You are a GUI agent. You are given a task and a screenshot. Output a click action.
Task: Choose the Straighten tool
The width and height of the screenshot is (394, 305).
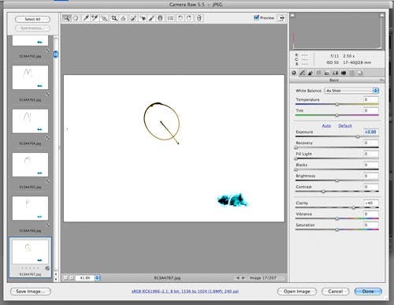123,18
